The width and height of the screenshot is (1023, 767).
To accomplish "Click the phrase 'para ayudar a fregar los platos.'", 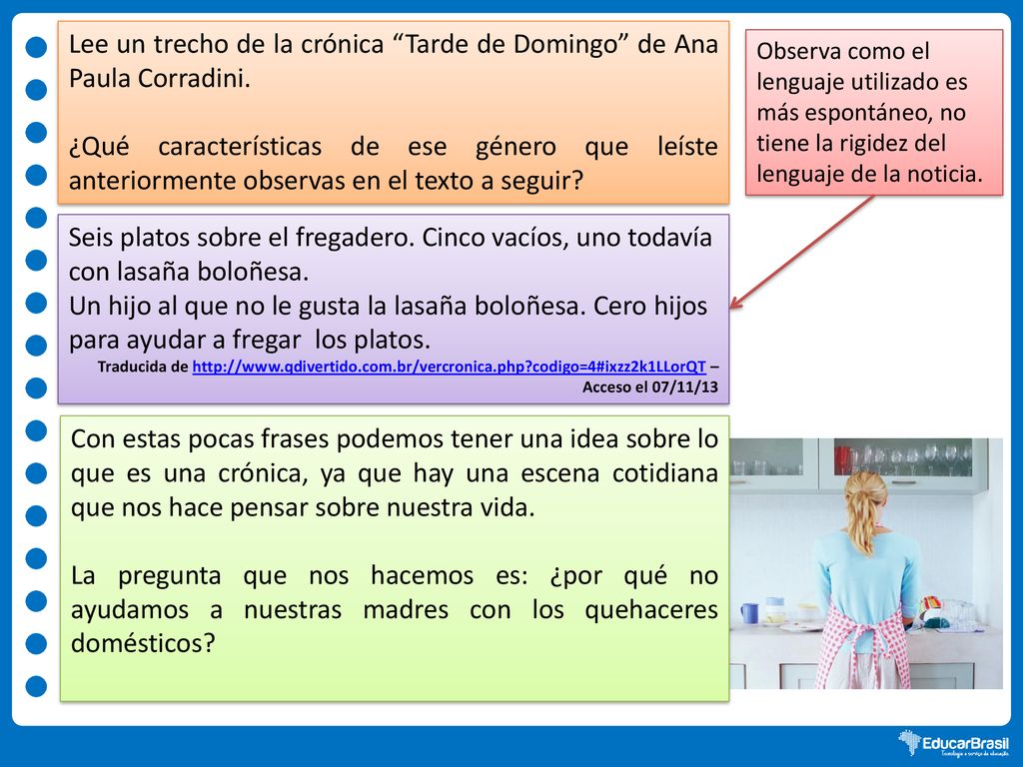I will [x=250, y=340].
